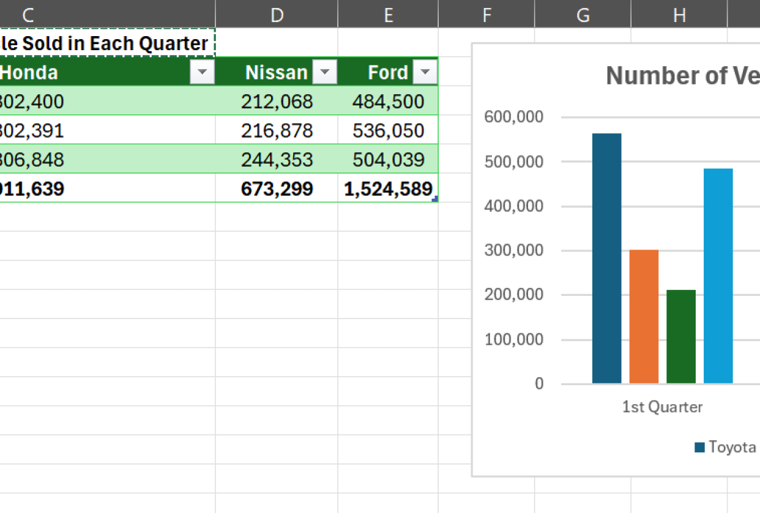This screenshot has width=760, height=513.
Task: Select the cell containing 504,039
Action: [388, 160]
